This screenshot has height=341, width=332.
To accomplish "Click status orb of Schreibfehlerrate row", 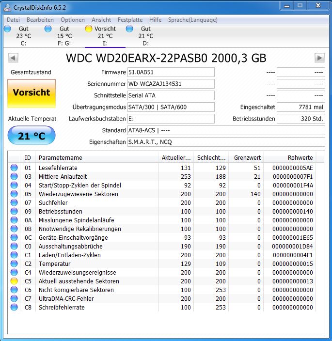I will click(x=14, y=307).
